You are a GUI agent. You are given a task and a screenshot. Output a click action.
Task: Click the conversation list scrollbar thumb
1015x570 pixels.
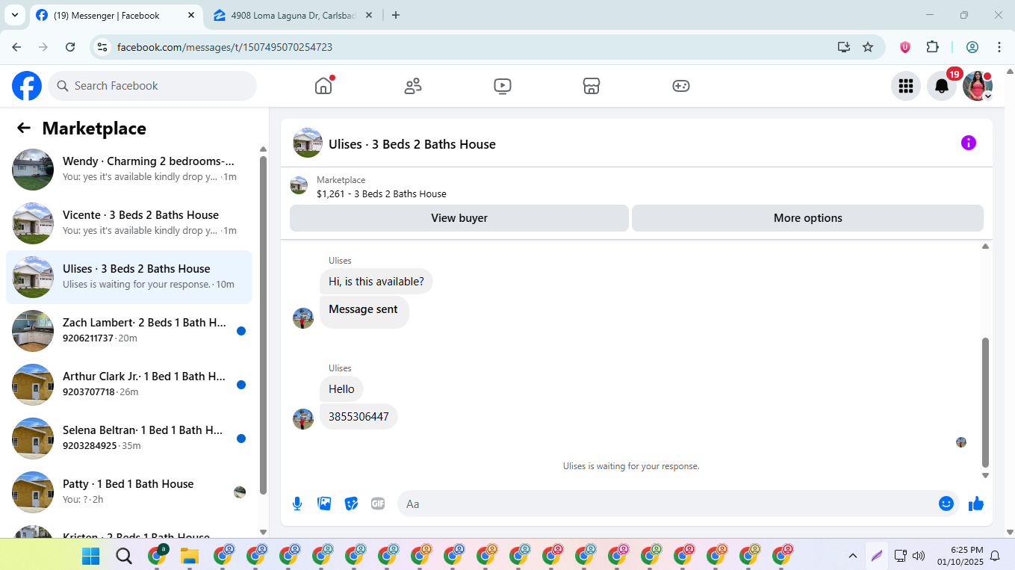click(x=263, y=325)
